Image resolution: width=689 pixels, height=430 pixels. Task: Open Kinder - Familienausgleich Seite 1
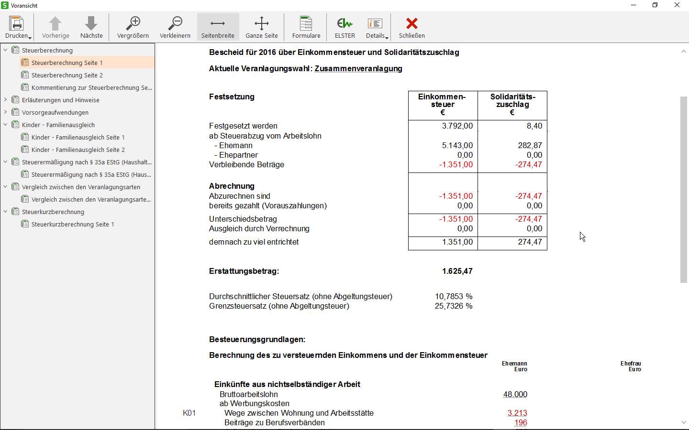click(78, 137)
